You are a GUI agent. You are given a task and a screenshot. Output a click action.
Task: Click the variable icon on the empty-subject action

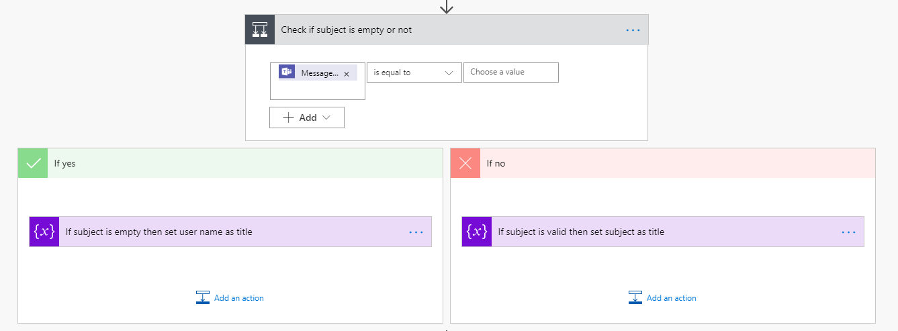pos(44,232)
